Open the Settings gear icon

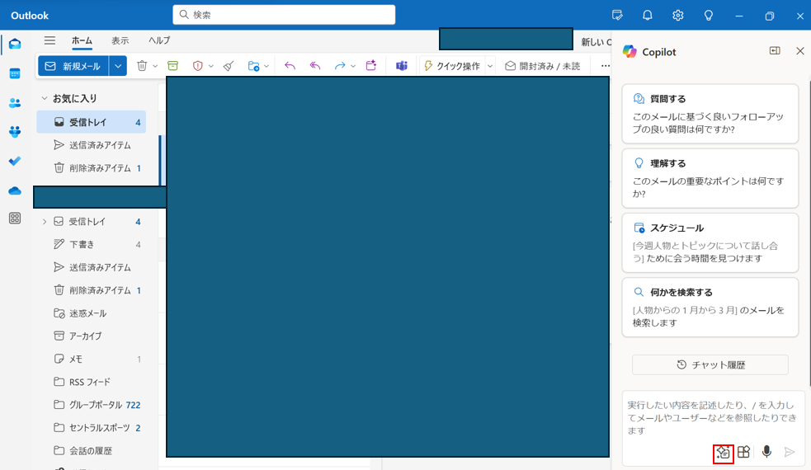(x=678, y=15)
